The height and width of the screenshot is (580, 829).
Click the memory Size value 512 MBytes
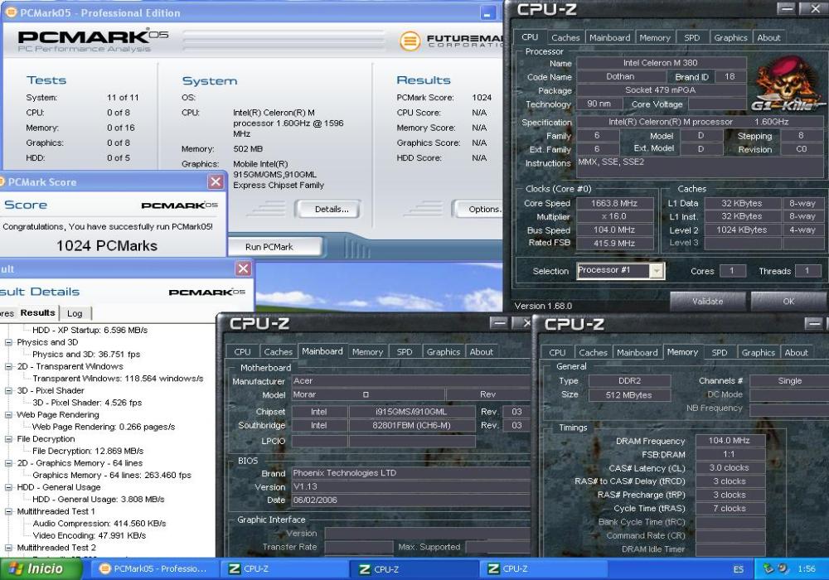(629, 394)
